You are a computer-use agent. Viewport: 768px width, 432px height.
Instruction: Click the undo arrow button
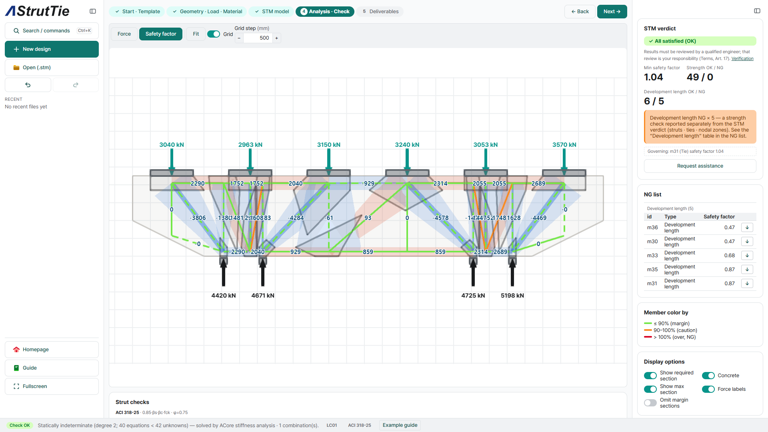28,85
